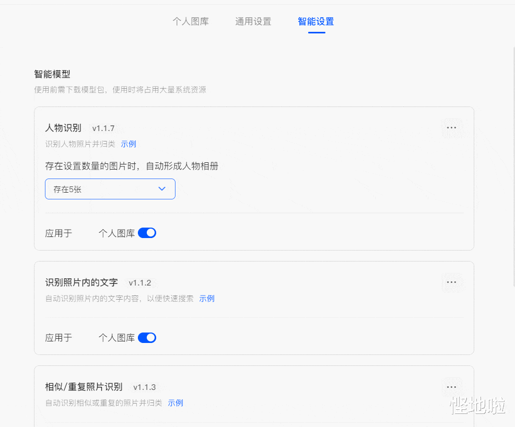Toggle 个人图库 switch for 识别照片内的文字
The image size is (515, 427).
click(x=147, y=338)
